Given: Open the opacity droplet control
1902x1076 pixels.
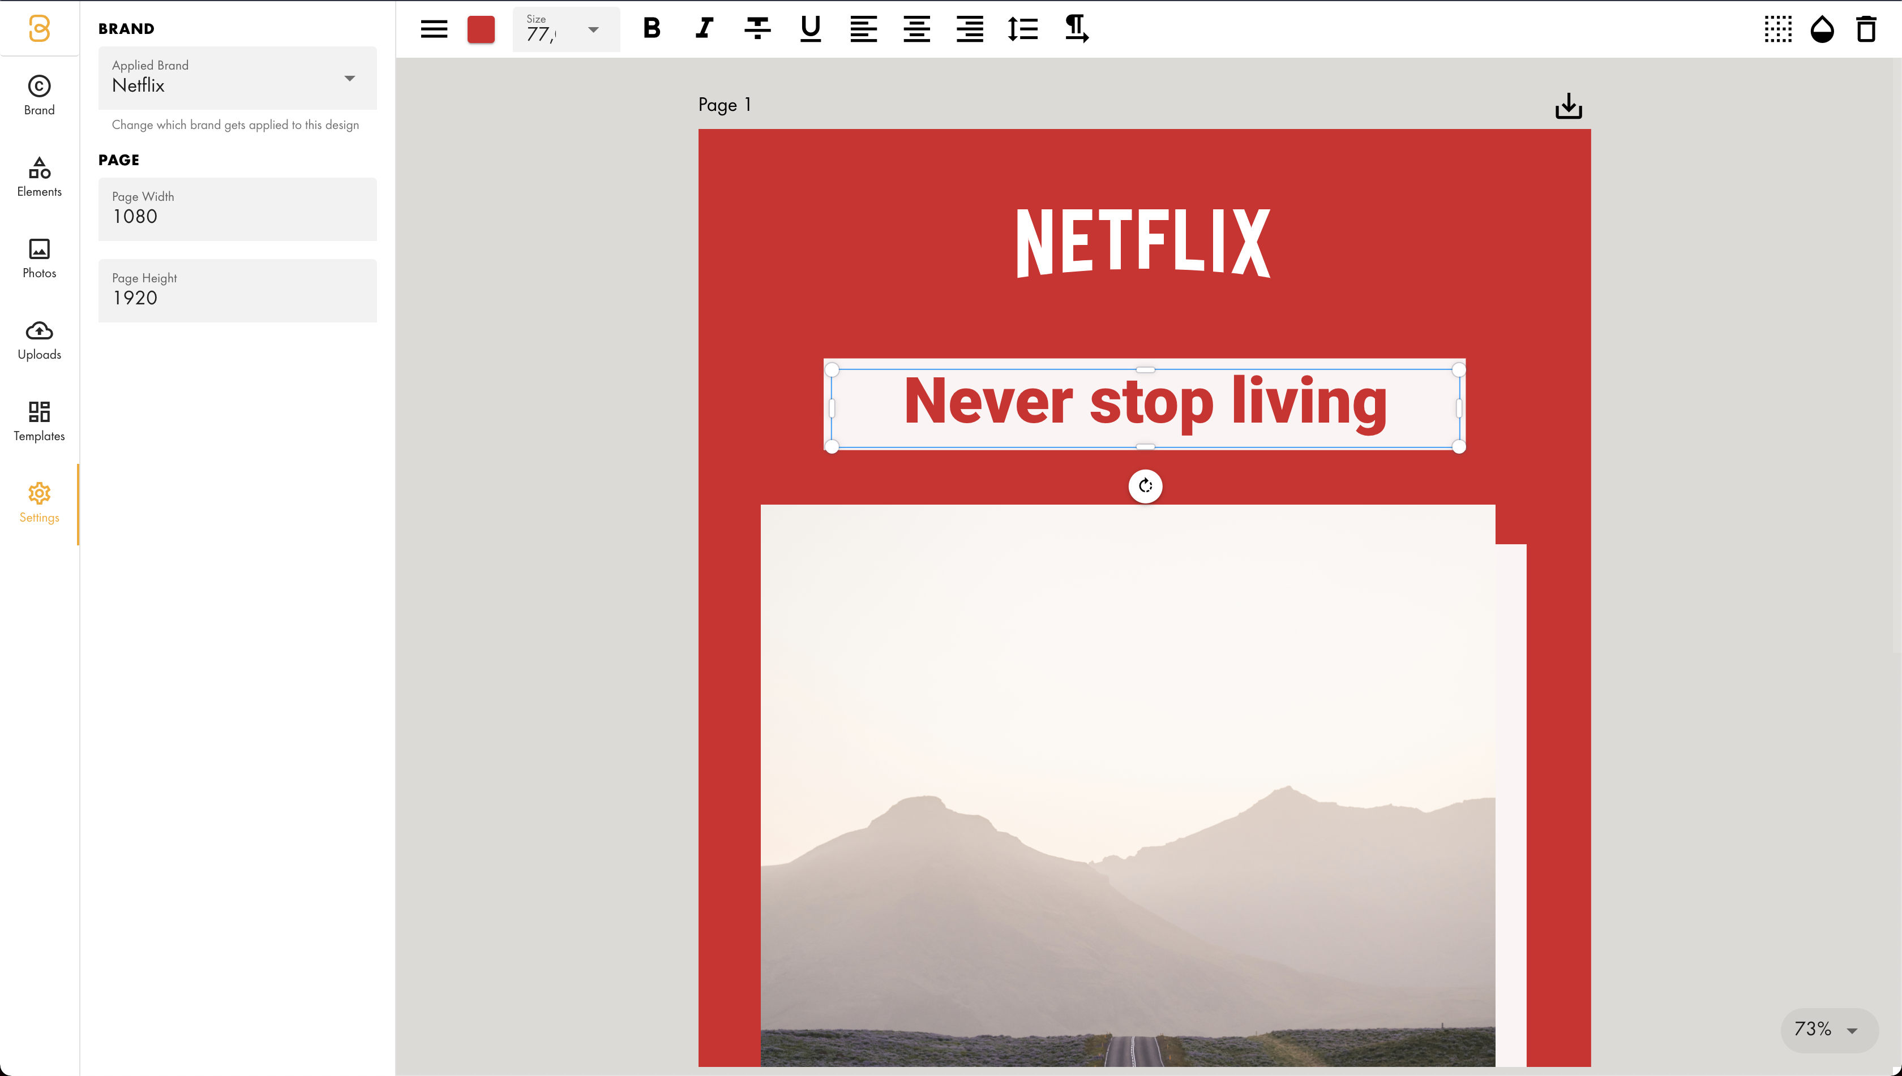Looking at the screenshot, I should click(x=1822, y=29).
